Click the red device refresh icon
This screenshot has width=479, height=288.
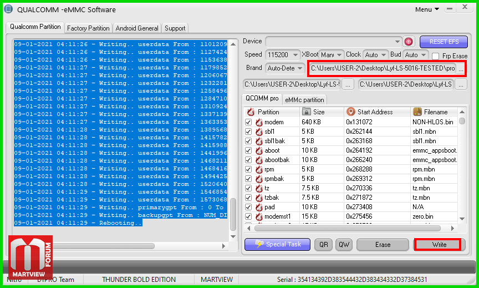(x=409, y=41)
